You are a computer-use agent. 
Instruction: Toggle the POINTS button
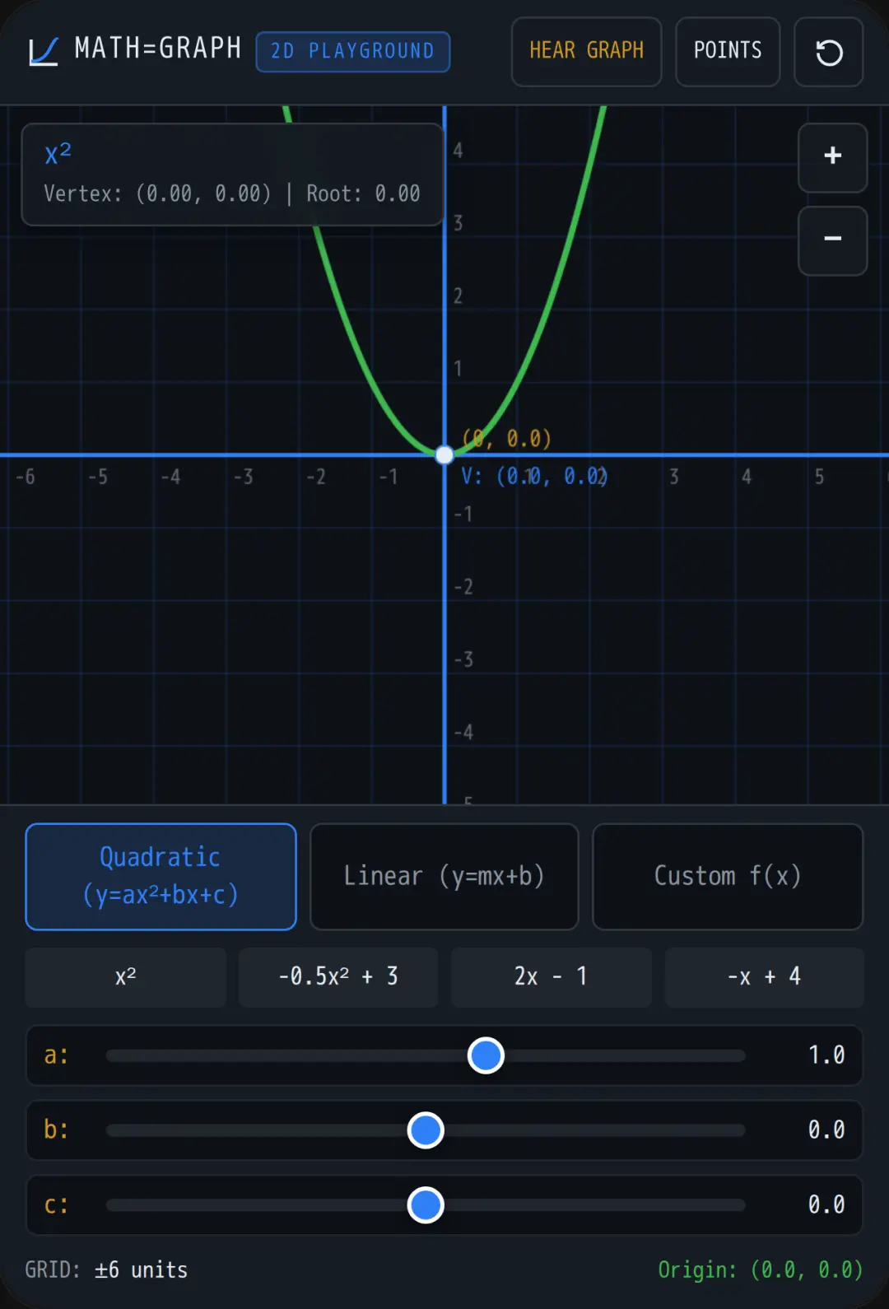coord(728,52)
